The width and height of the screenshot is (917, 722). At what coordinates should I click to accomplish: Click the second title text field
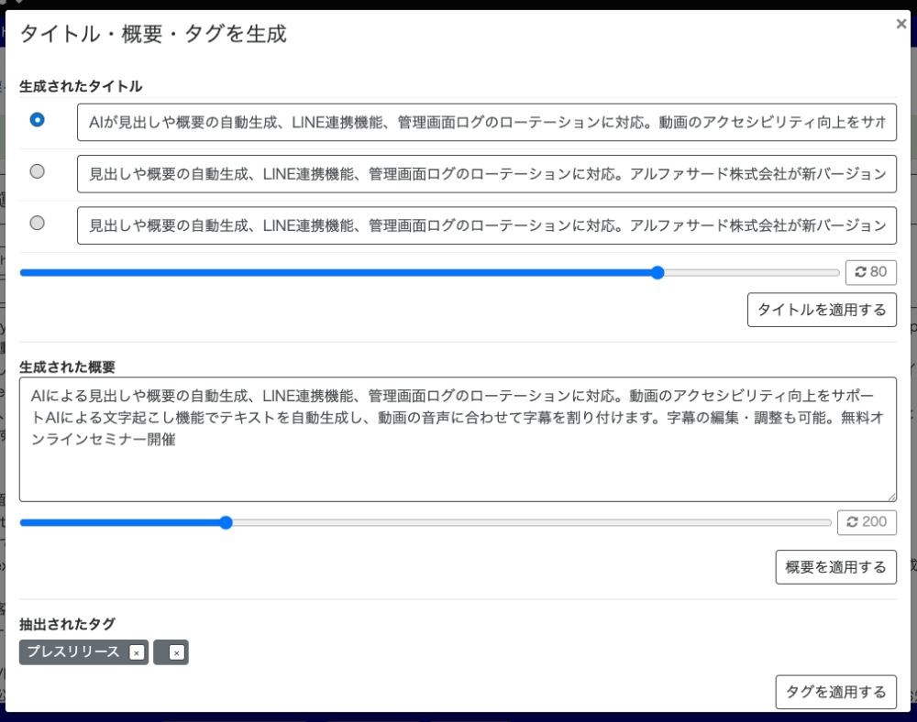(x=487, y=173)
